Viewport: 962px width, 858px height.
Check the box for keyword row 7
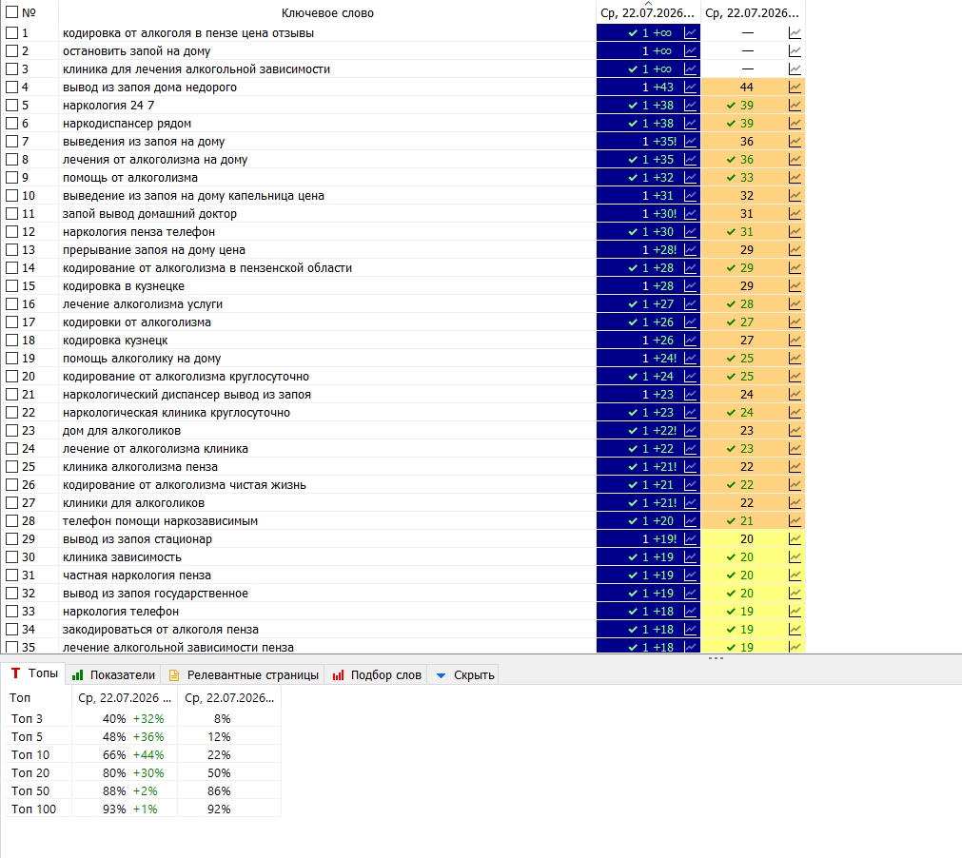(11, 142)
